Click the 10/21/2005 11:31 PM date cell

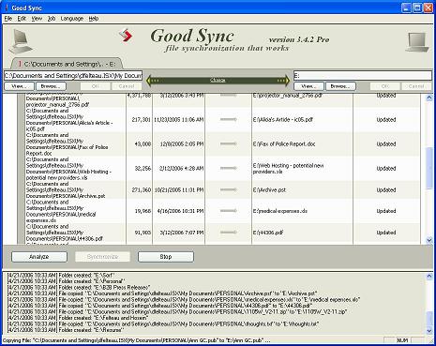coord(179,189)
